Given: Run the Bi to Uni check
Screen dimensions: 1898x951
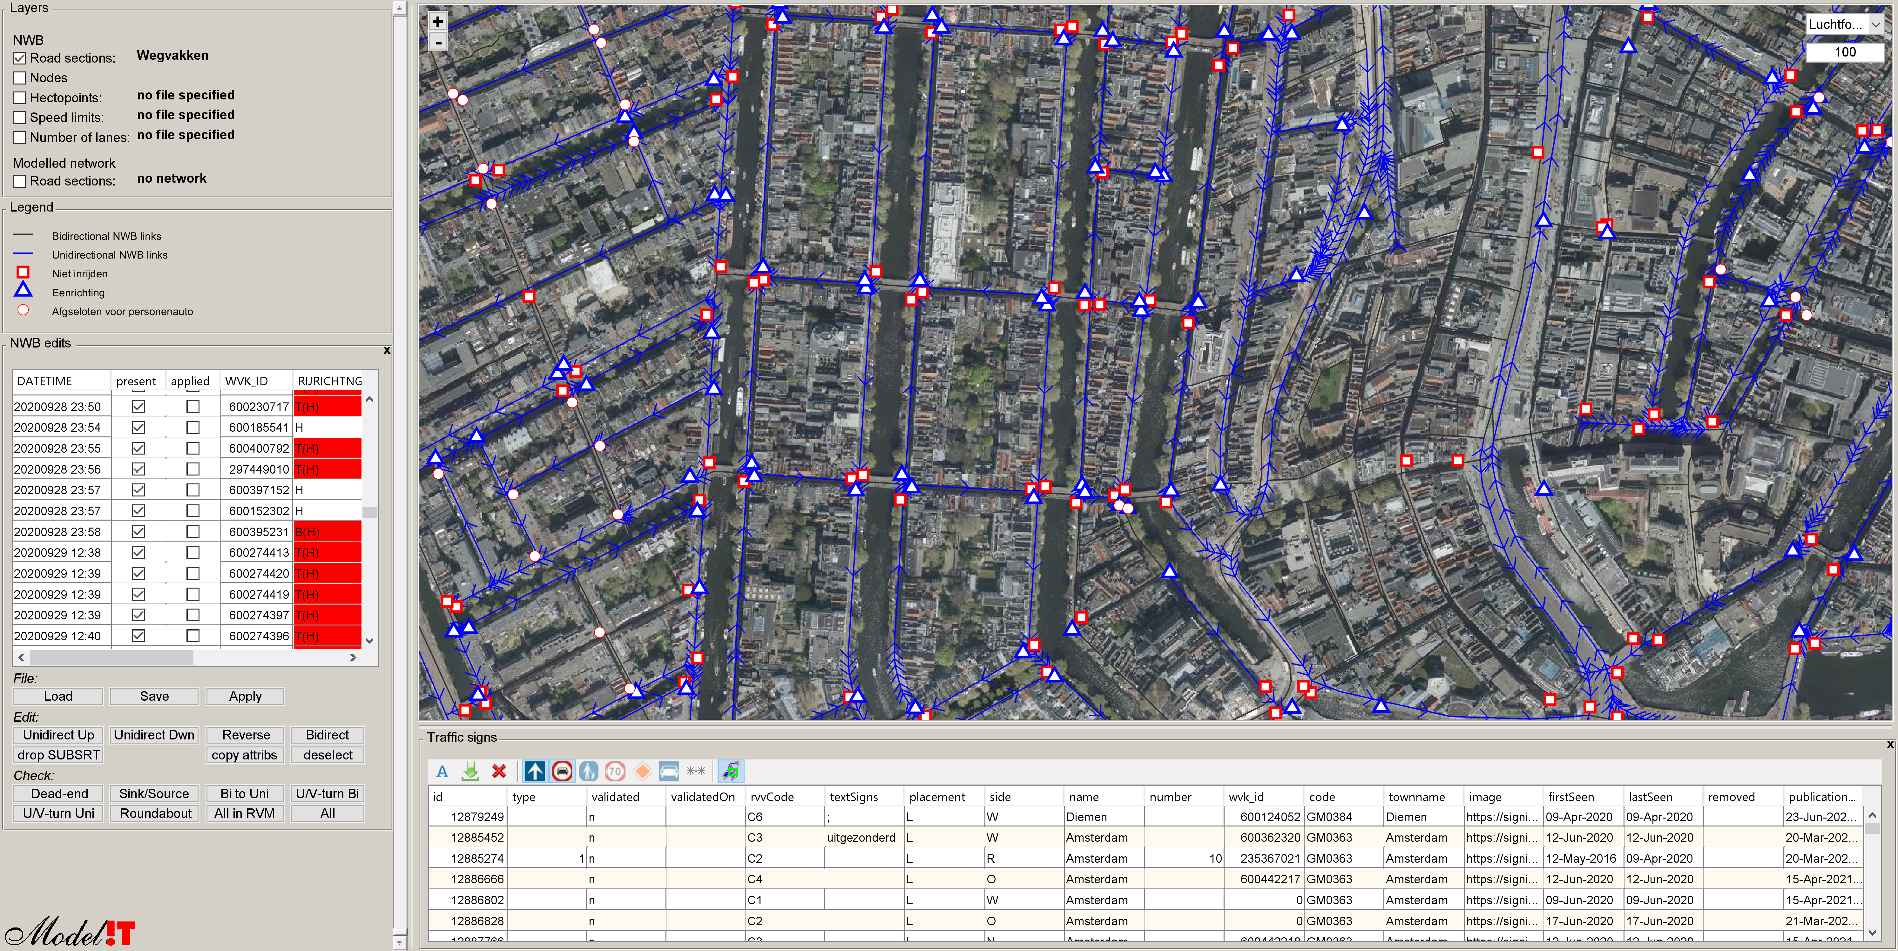Looking at the screenshot, I should pyautogui.click(x=245, y=794).
